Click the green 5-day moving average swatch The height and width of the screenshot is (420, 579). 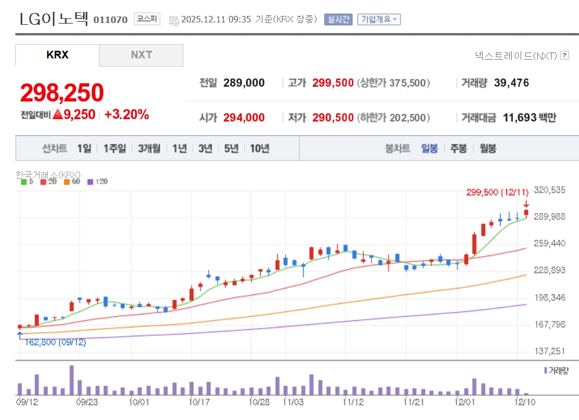[x=24, y=182]
